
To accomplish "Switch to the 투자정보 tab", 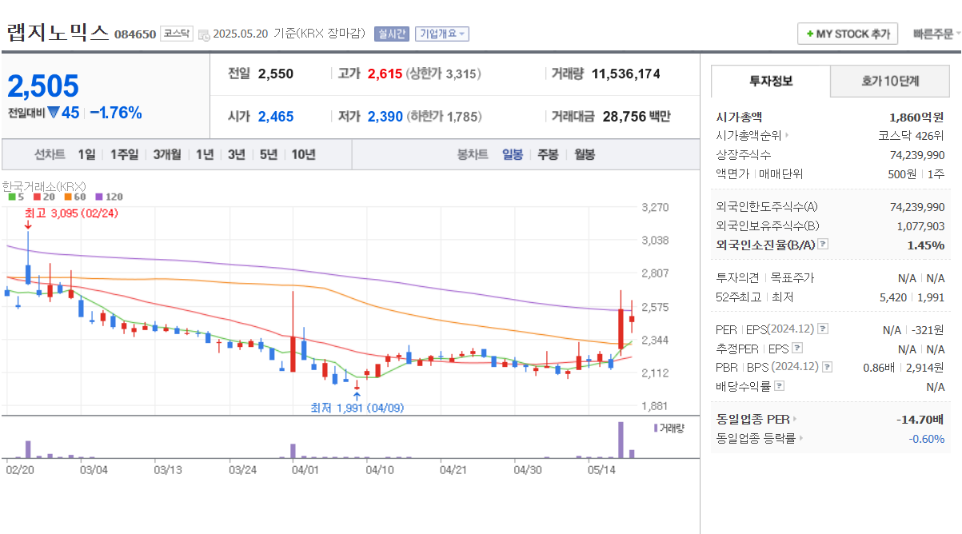I will click(x=771, y=81).
